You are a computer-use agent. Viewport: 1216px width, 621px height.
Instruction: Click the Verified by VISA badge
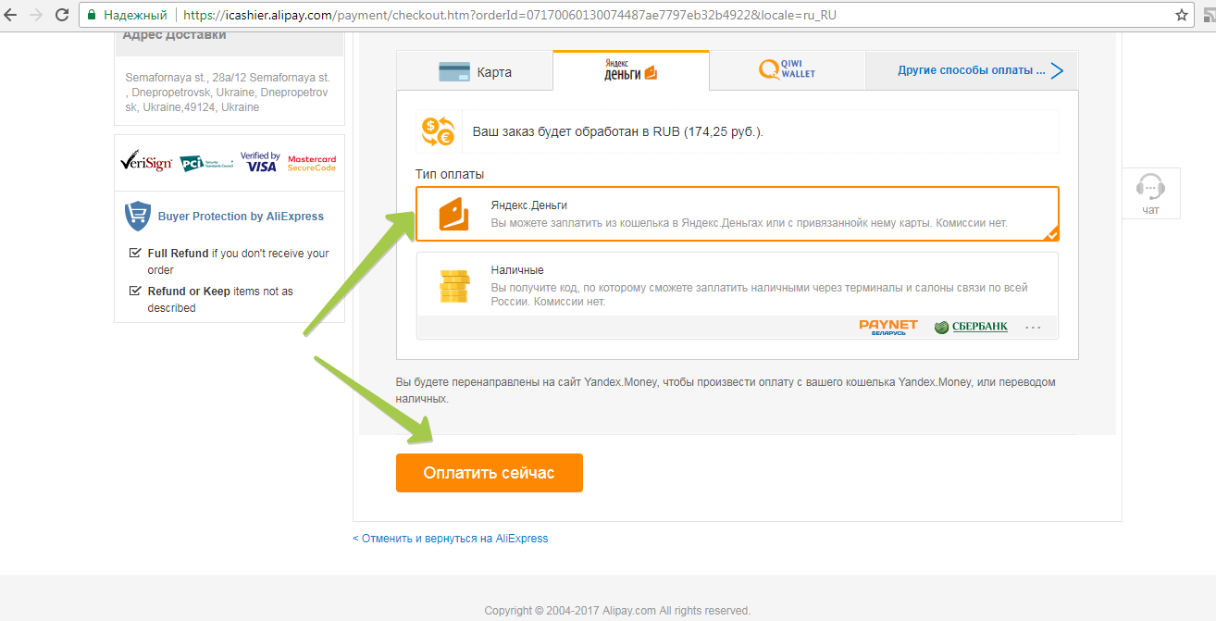coord(260,161)
